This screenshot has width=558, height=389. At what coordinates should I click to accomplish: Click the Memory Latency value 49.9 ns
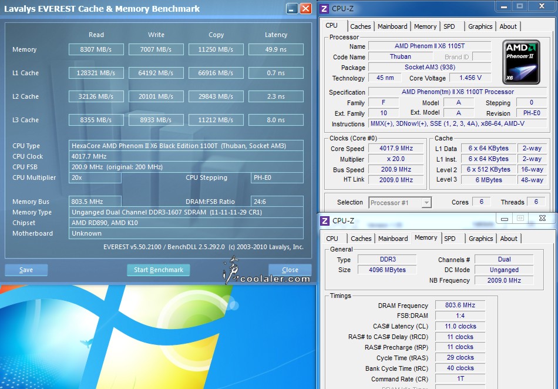click(276, 49)
